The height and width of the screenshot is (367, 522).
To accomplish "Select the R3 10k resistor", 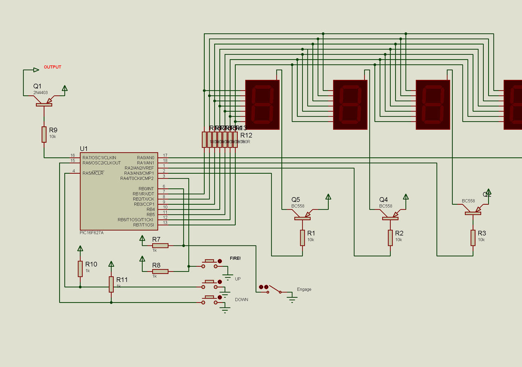I will (473, 238).
